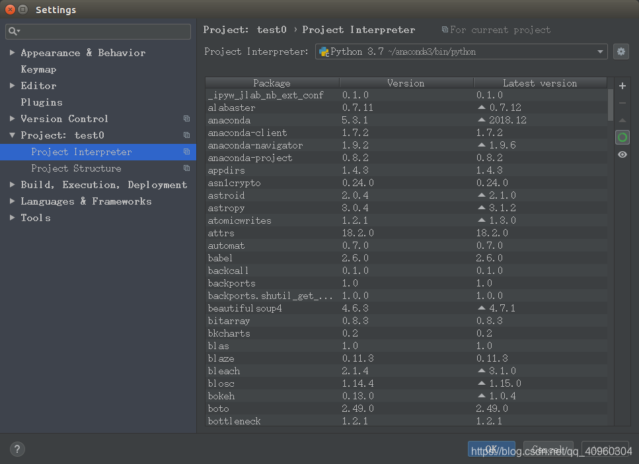Image resolution: width=639 pixels, height=464 pixels.
Task: Click the upgrade package arrow icon
Action: click(622, 121)
